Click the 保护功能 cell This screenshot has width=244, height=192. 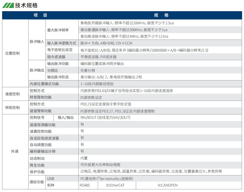[x=37, y=172]
